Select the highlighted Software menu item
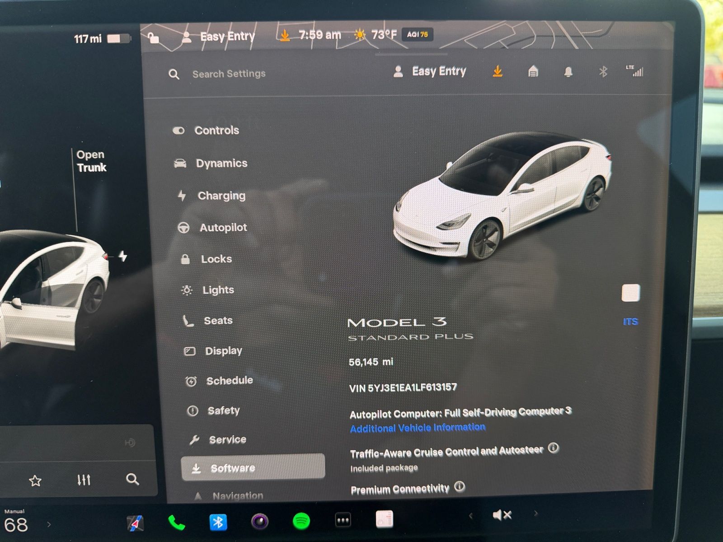The height and width of the screenshot is (542, 723). 253,467
